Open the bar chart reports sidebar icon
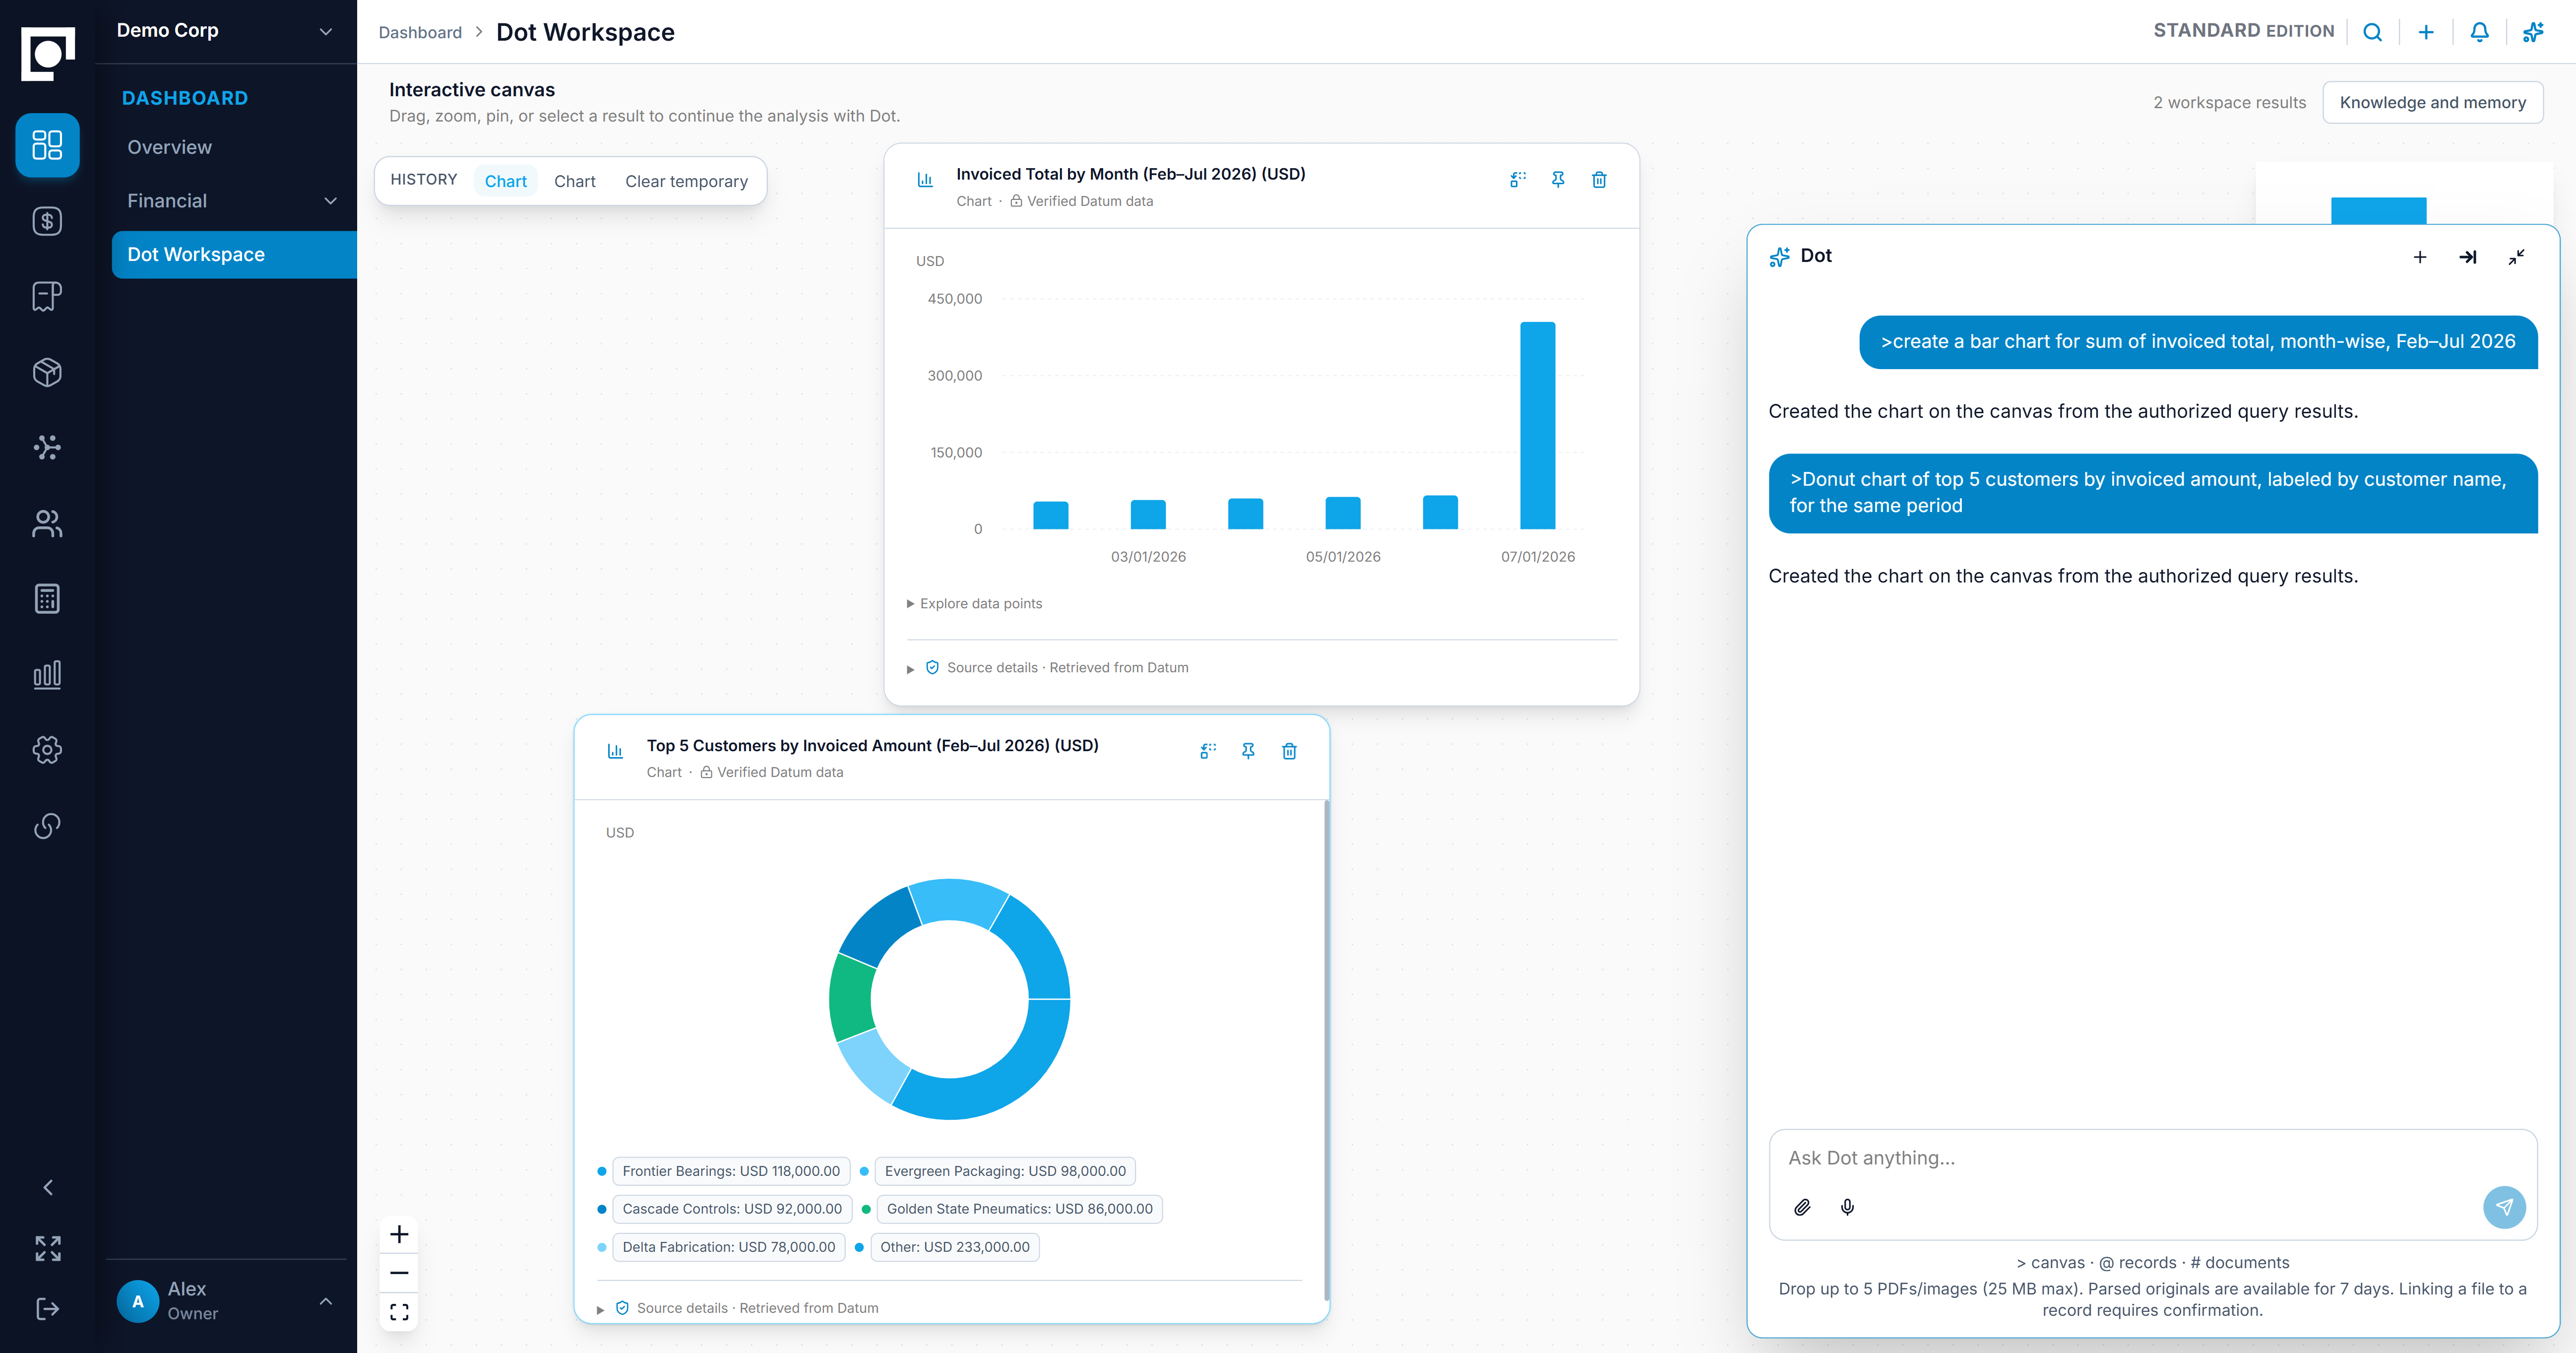 point(47,674)
